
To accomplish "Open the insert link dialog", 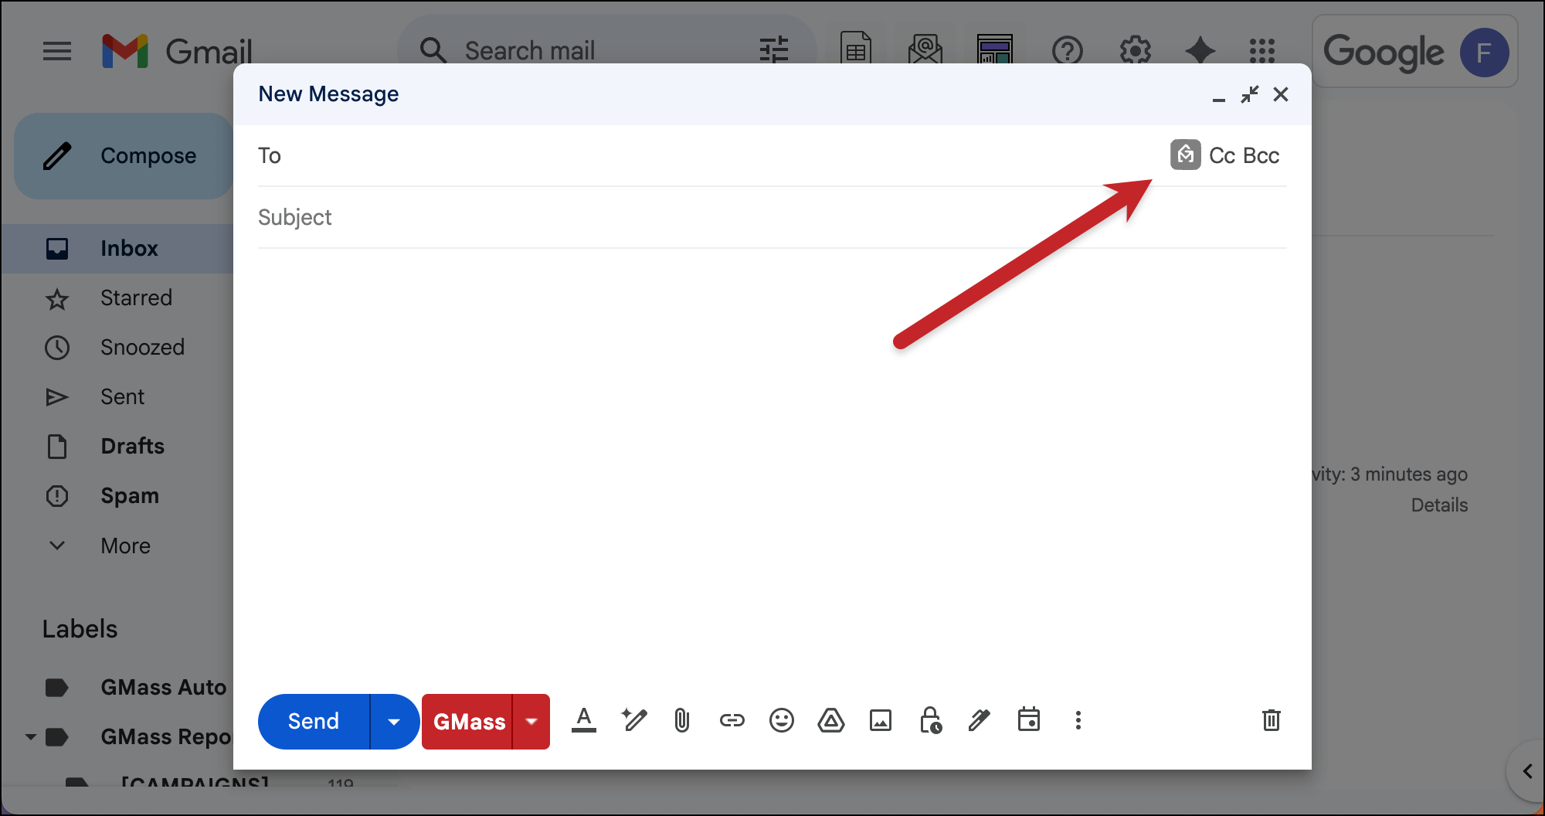I will tap(732, 721).
